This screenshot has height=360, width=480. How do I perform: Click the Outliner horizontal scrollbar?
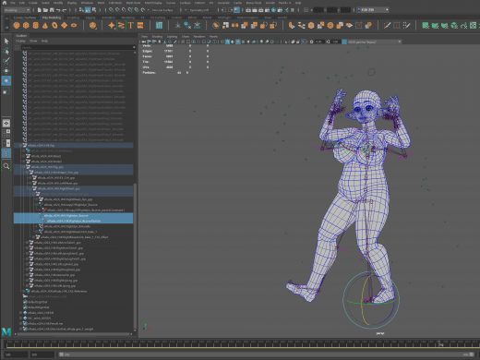point(74,334)
